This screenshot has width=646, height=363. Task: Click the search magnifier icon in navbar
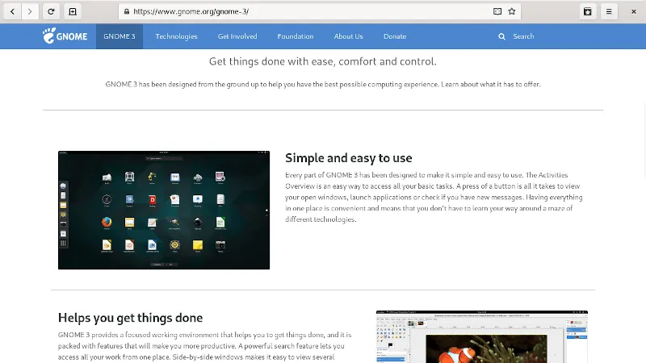click(x=502, y=36)
